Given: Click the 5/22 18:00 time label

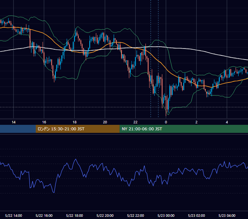Looking at the screenshot, I should [74, 215].
